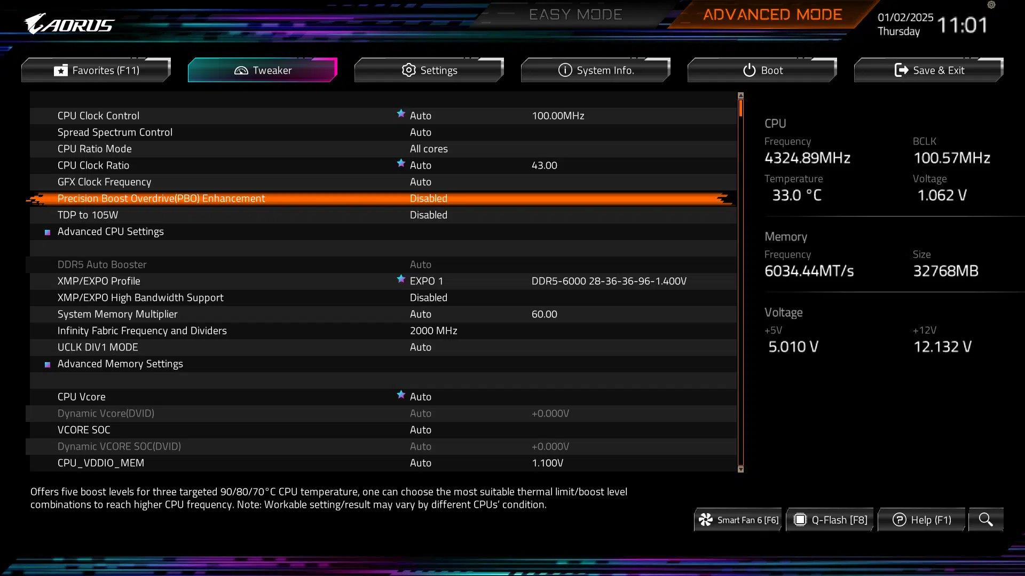1025x576 pixels.
Task: Select the TDP to 105W label
Action: coord(88,215)
